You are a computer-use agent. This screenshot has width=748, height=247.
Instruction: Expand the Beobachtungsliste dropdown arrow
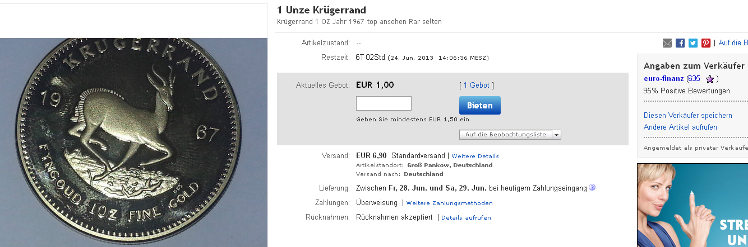(x=556, y=135)
